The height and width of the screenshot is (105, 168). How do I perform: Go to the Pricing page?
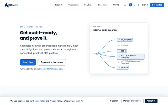point(116,5)
